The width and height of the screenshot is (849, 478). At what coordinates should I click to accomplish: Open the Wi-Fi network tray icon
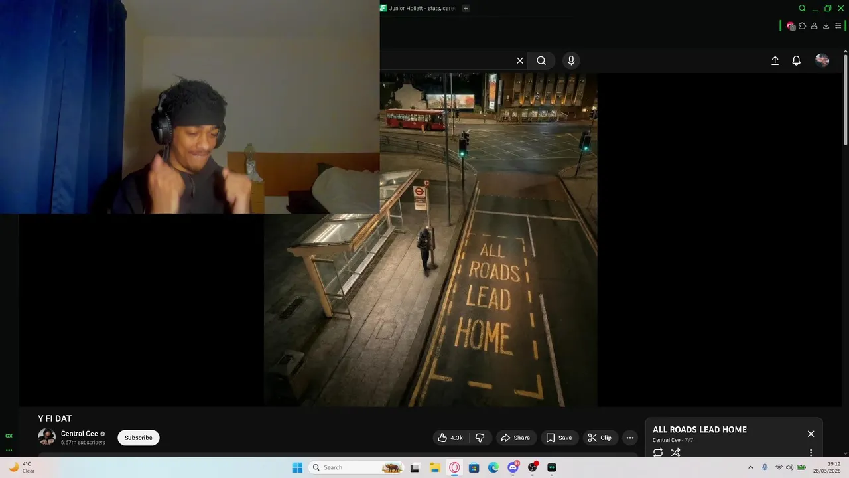(x=779, y=467)
